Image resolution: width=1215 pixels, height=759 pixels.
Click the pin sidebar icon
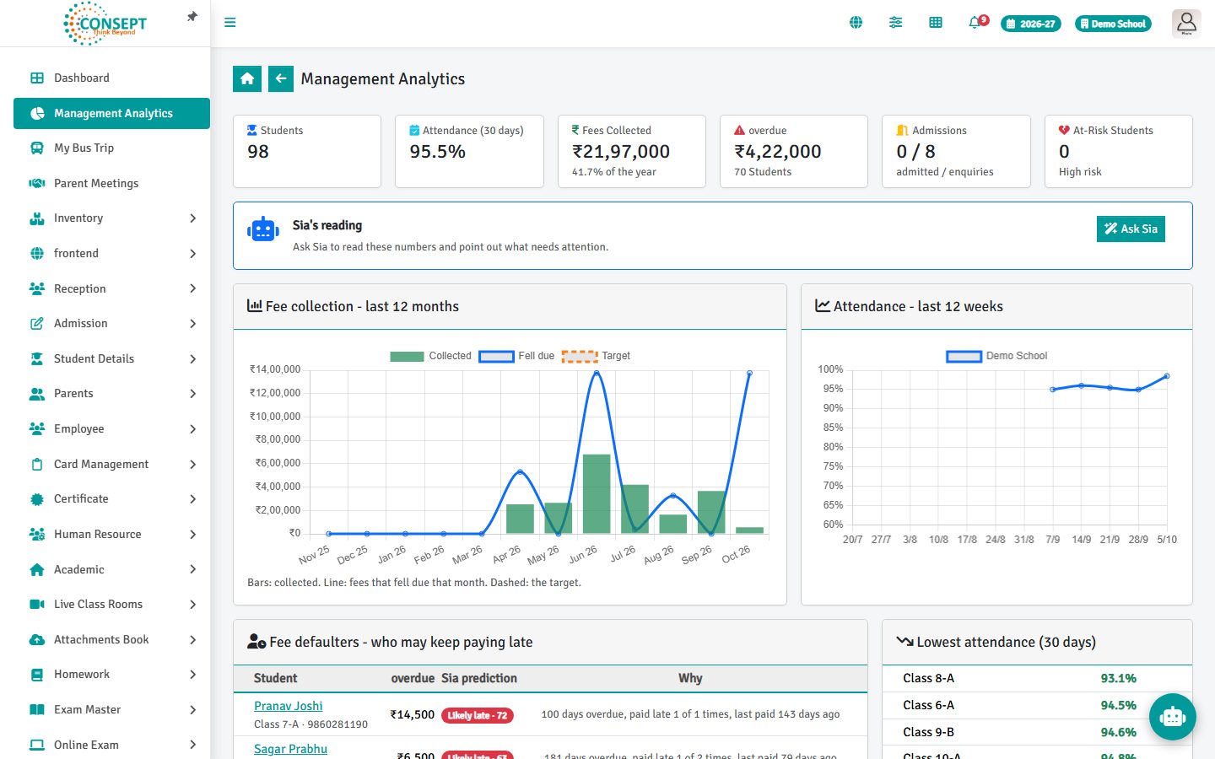(192, 17)
